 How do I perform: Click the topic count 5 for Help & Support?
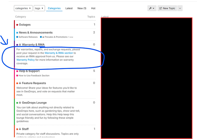(94, 71)
